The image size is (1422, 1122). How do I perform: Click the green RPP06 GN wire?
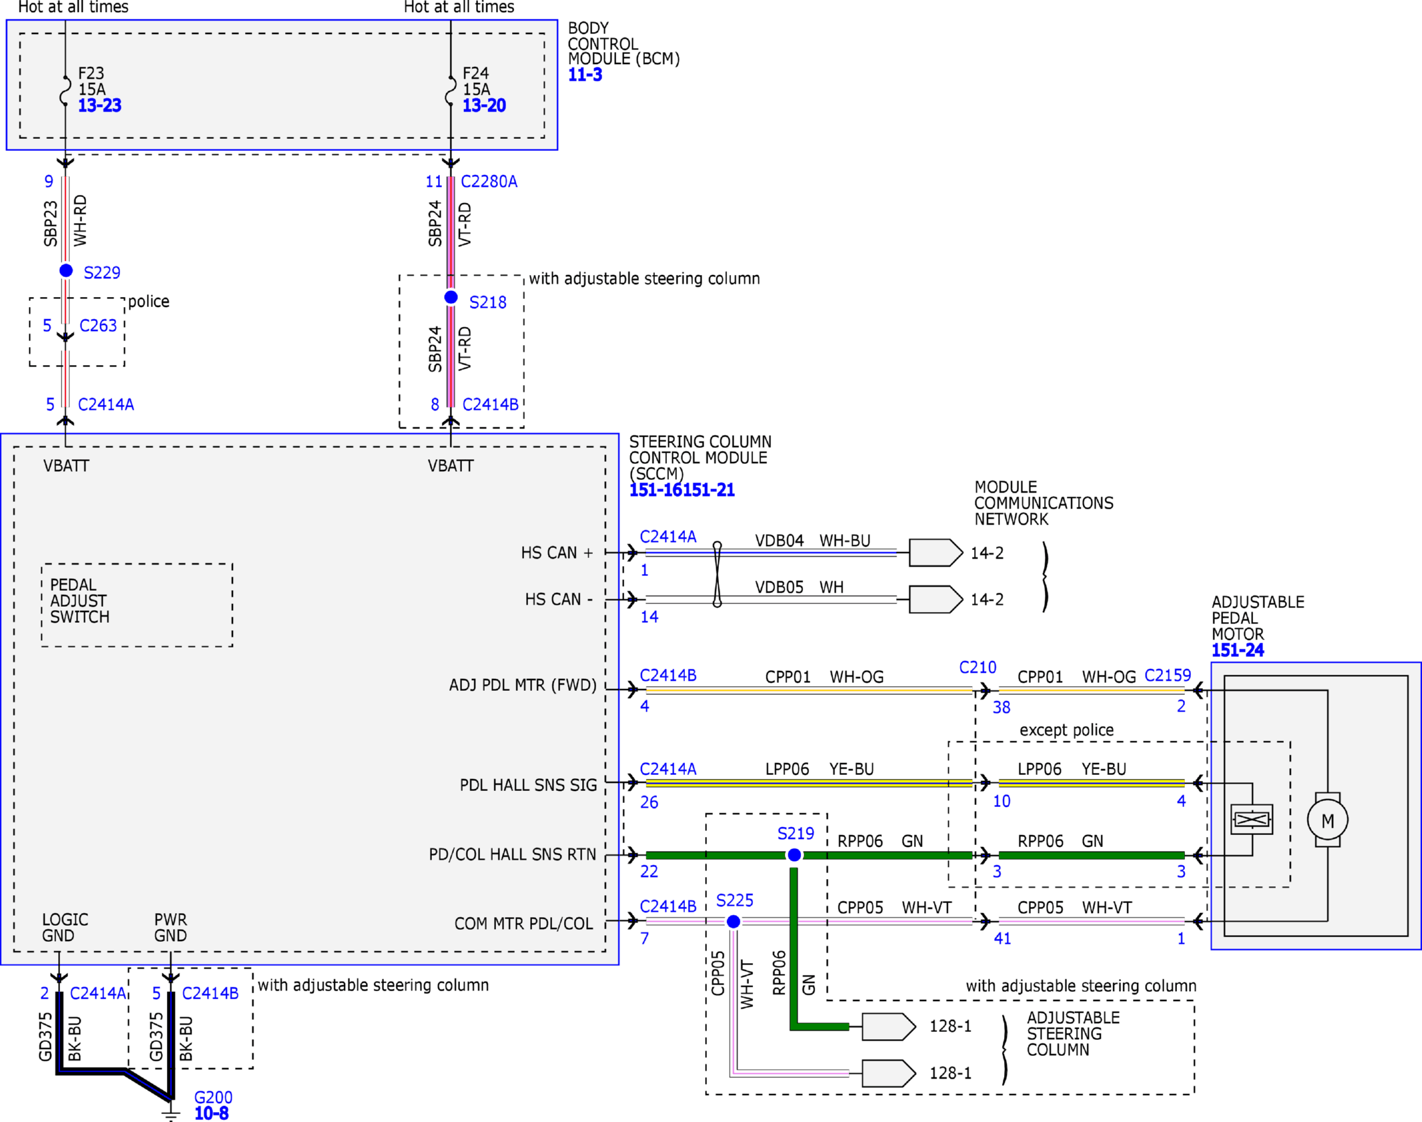point(809,855)
